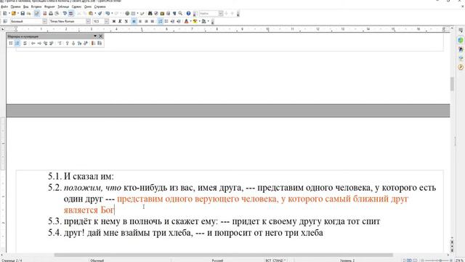Run the Spelling and Grammar check

pos(65,13)
